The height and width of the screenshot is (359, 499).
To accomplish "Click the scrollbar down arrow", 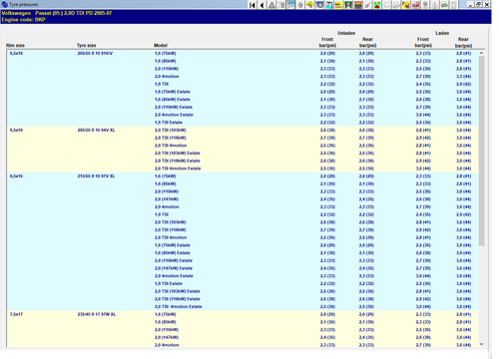I will (481, 344).
